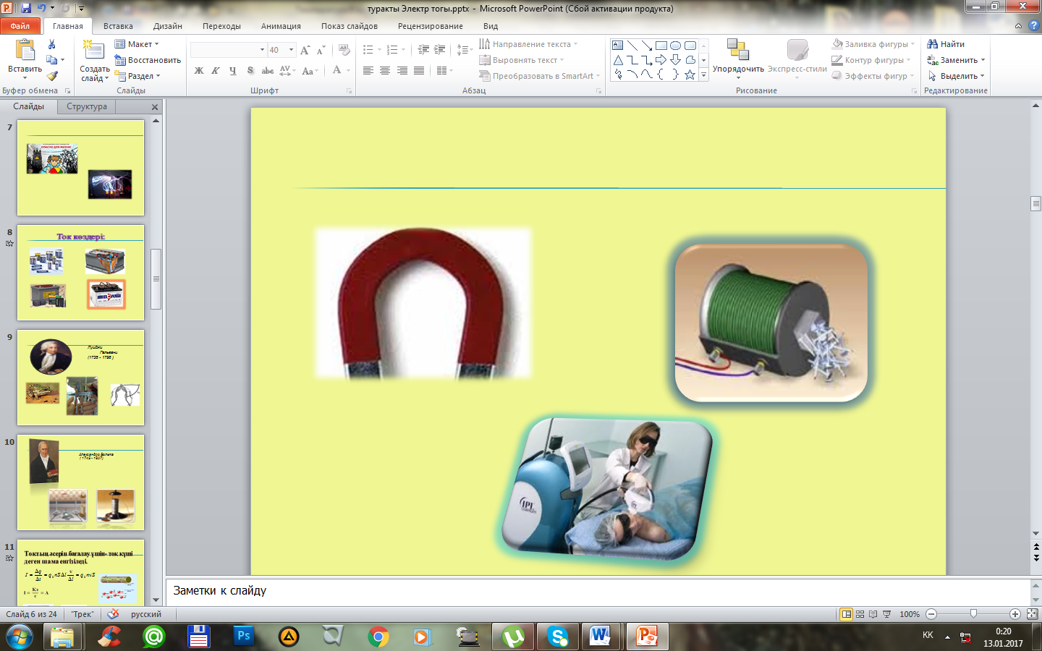Toggle bold (Ж) formatting
Viewport: 1042px width, 651px height.
(199, 71)
